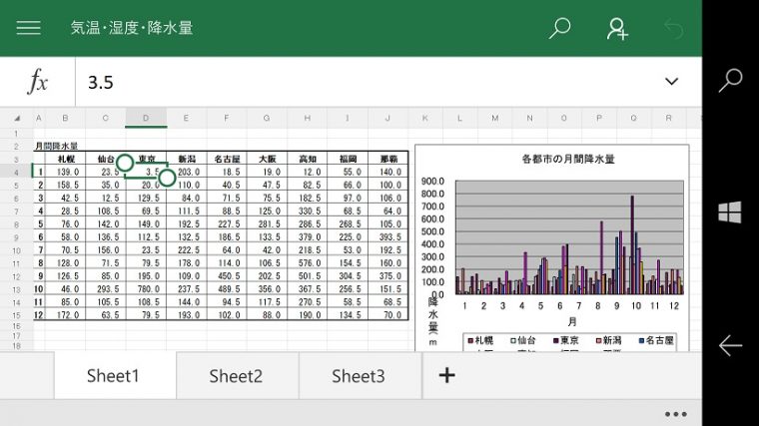
Task: Select the 那覇 header cell
Action: pos(387,159)
